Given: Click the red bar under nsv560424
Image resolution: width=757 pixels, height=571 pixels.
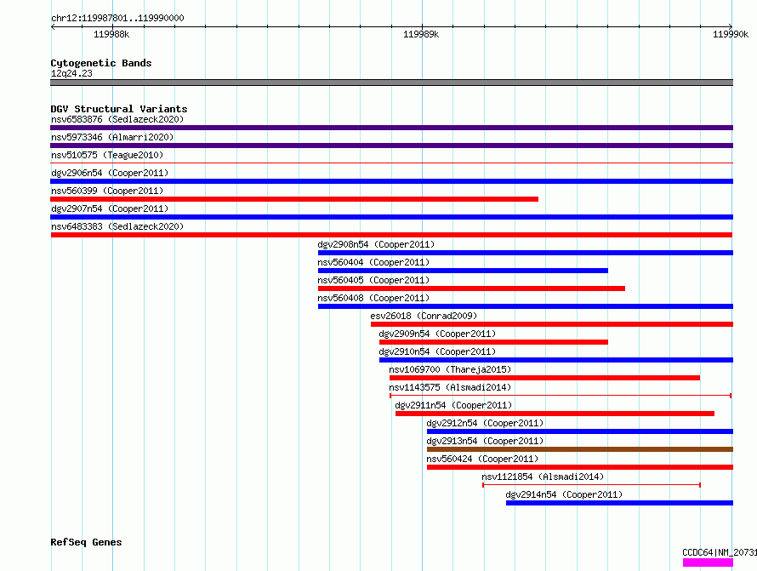Looking at the screenshot, I should pyautogui.click(x=580, y=467).
